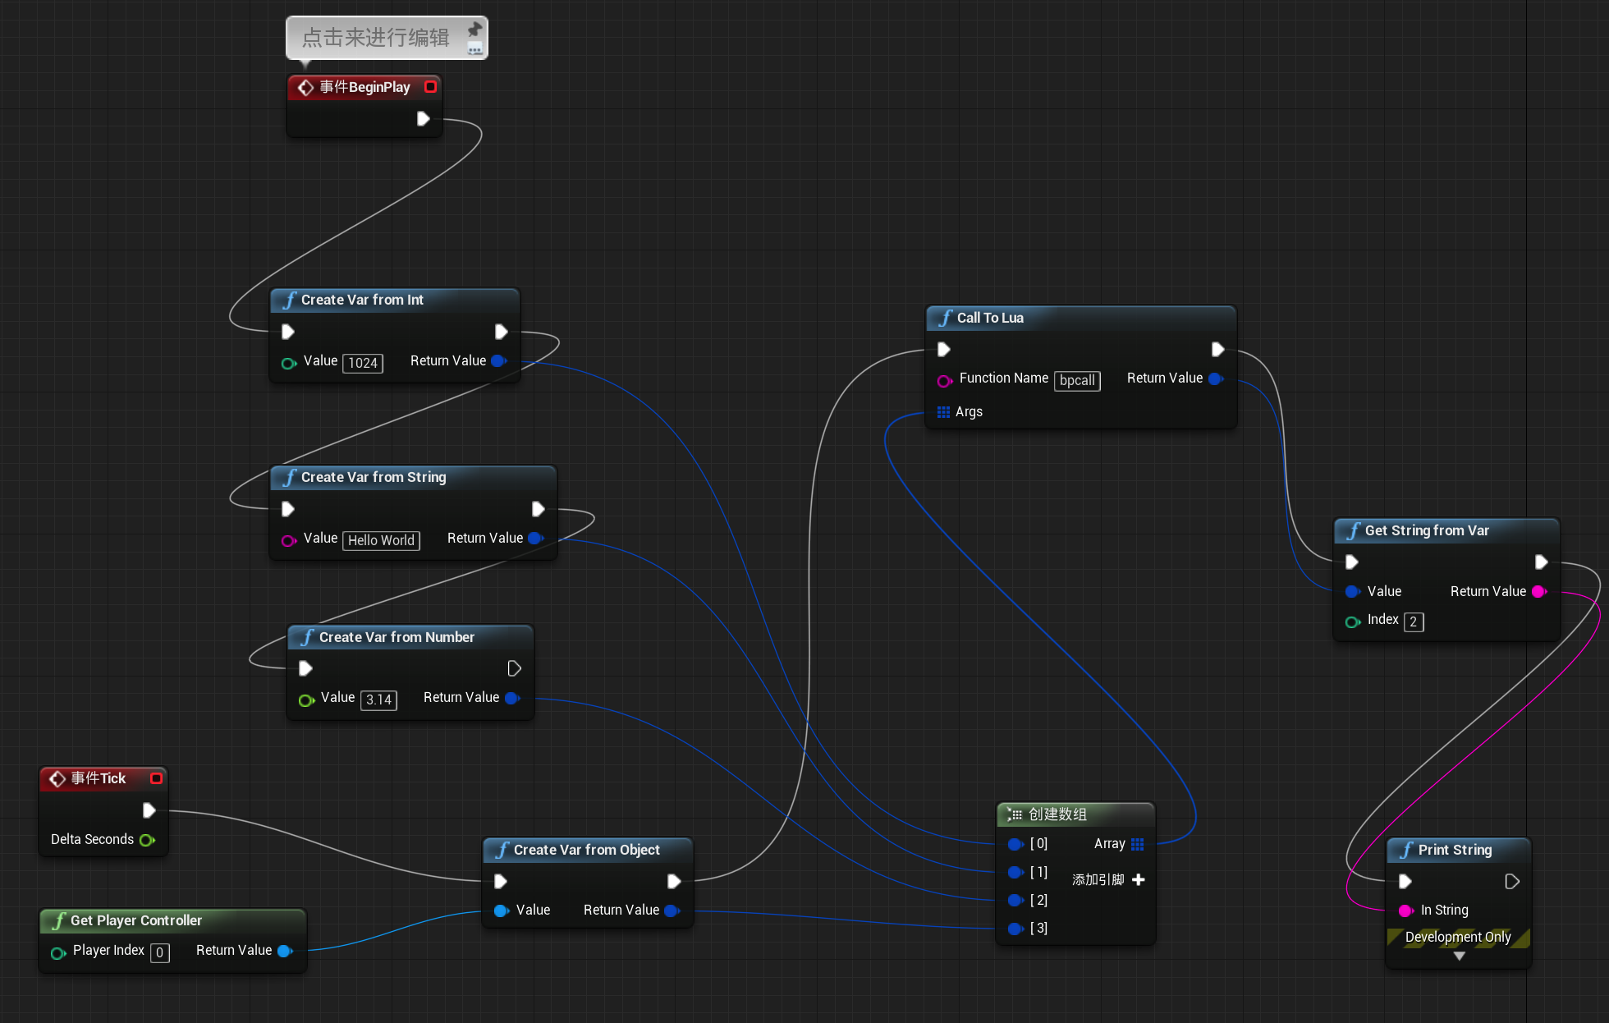Select the Call To Lua node title
The image size is (1609, 1023).
tap(990, 318)
